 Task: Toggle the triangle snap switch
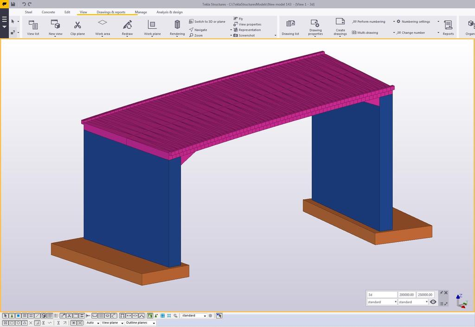click(x=25, y=323)
